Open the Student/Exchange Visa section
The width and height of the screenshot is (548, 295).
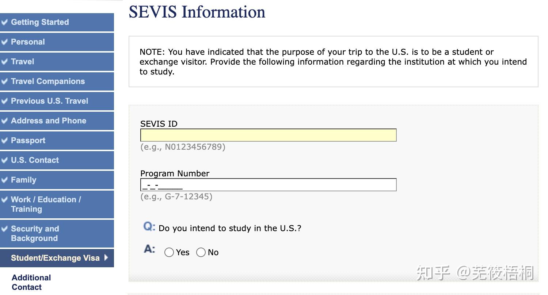(x=55, y=258)
